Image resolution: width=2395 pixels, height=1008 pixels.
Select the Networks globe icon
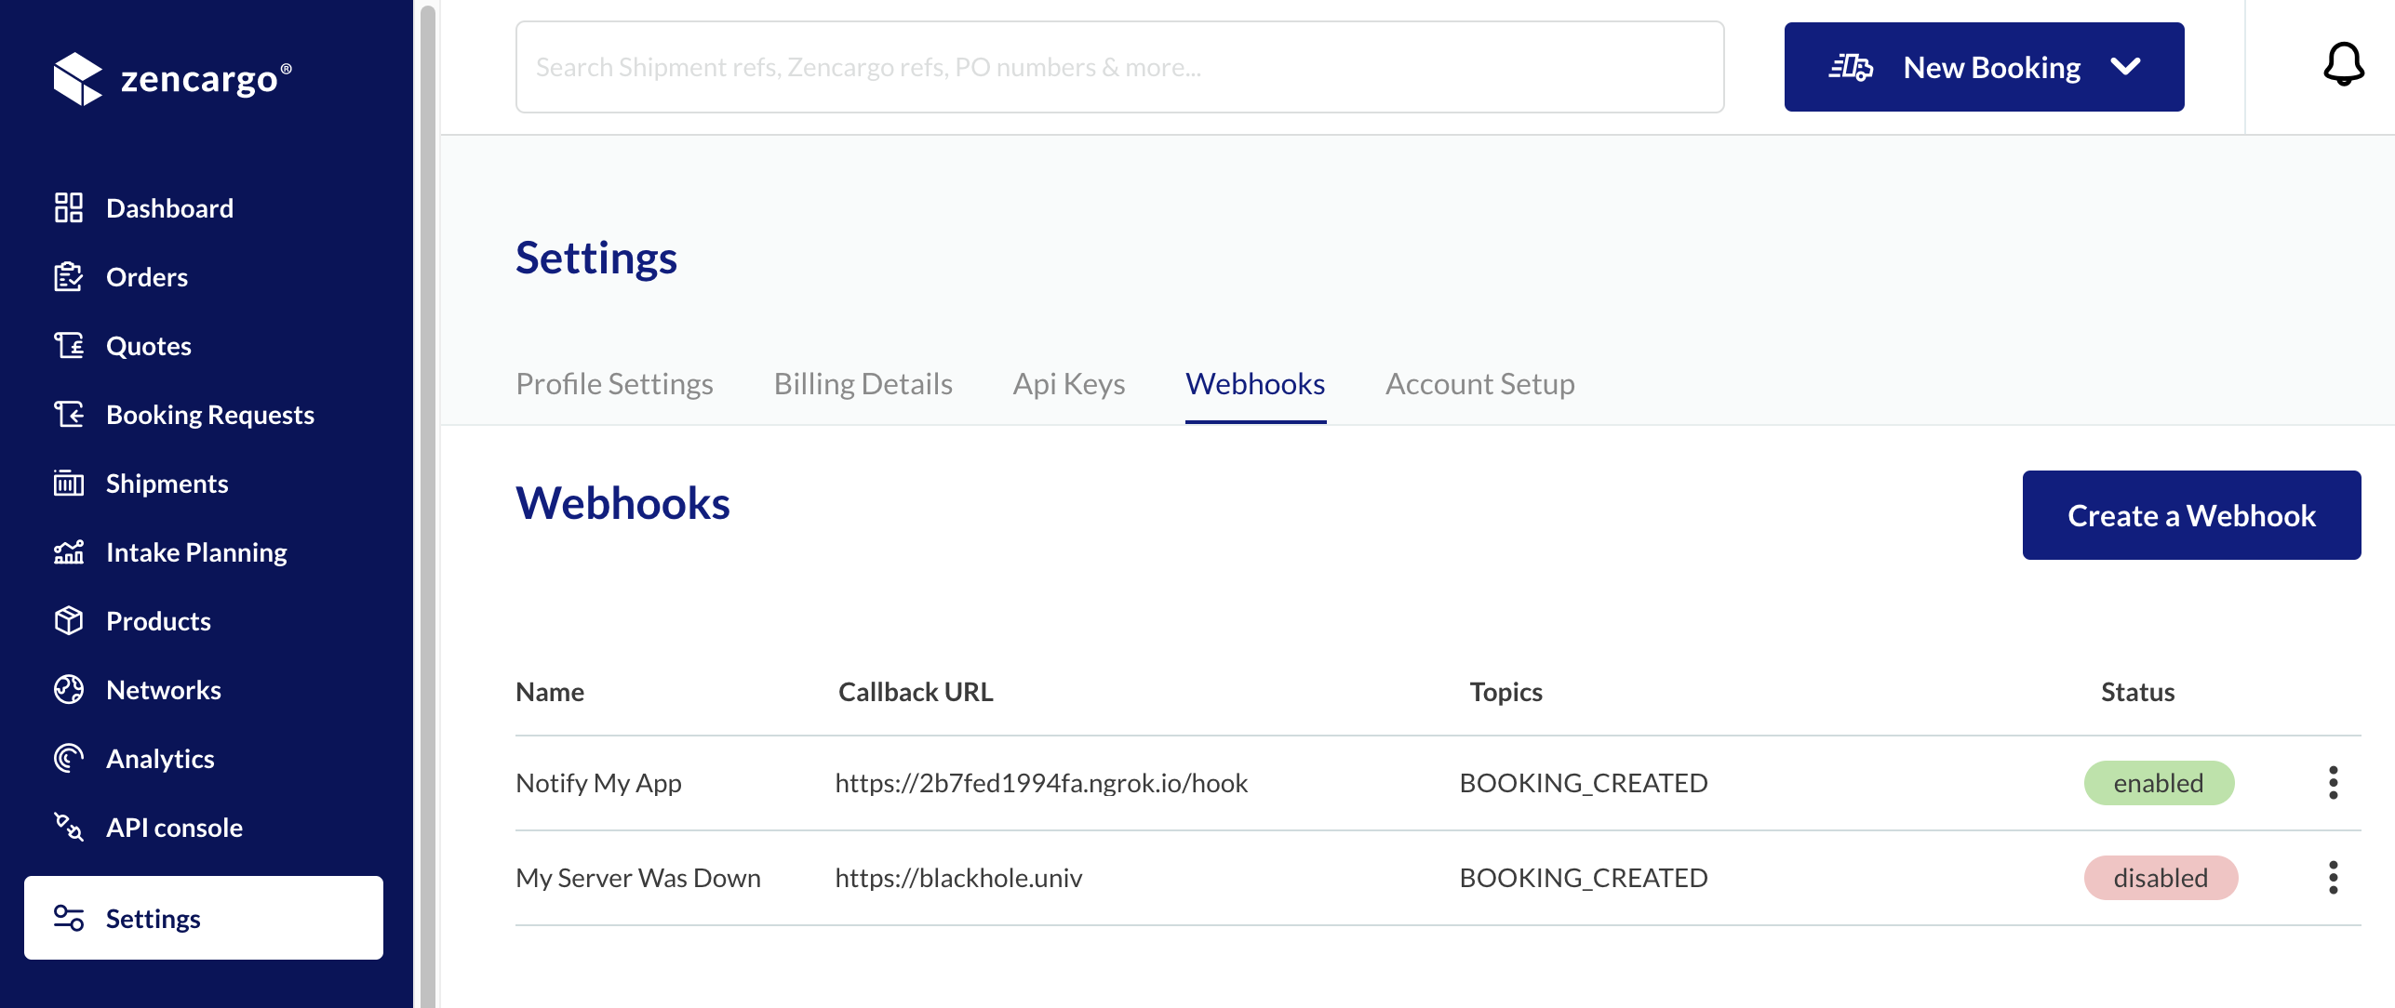click(x=67, y=689)
